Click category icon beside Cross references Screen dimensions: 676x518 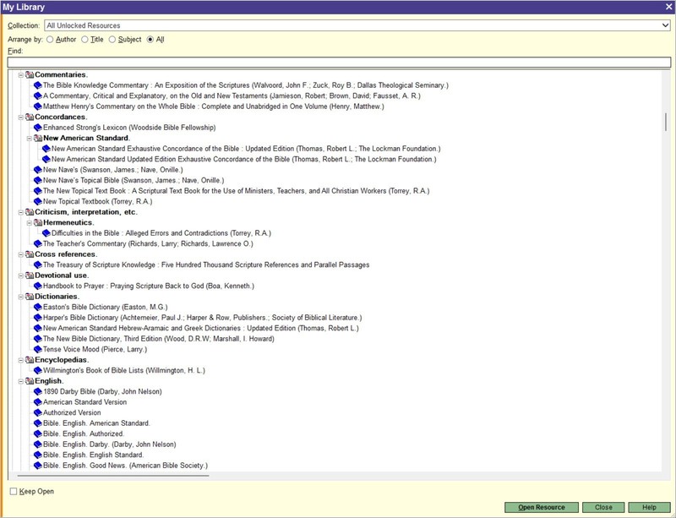point(30,254)
